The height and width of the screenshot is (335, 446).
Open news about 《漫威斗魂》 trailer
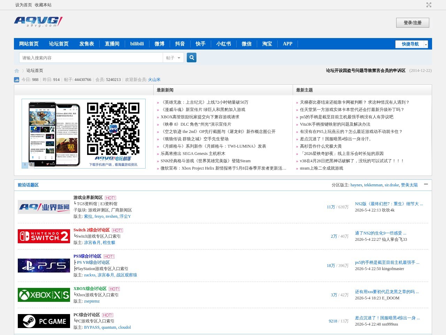(203, 110)
